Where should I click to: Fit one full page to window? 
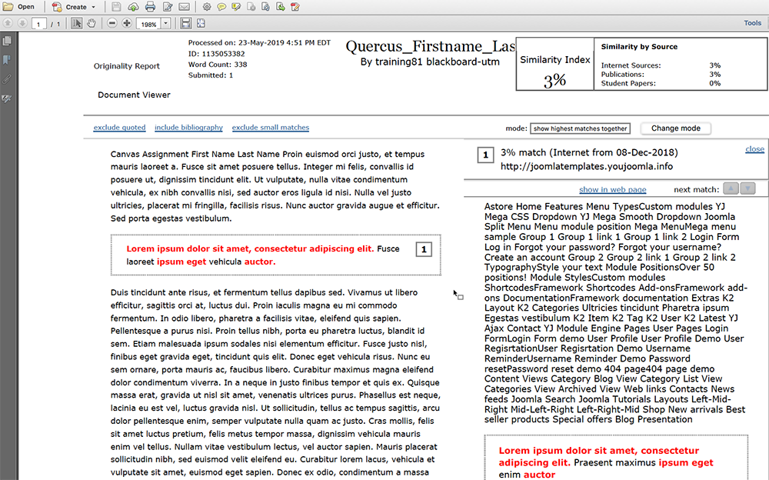tap(201, 23)
